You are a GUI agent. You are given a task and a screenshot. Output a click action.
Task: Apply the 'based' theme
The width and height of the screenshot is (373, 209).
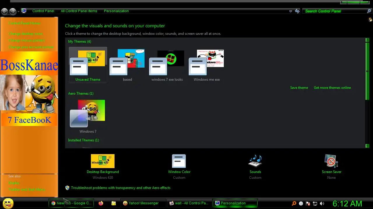[x=127, y=65]
